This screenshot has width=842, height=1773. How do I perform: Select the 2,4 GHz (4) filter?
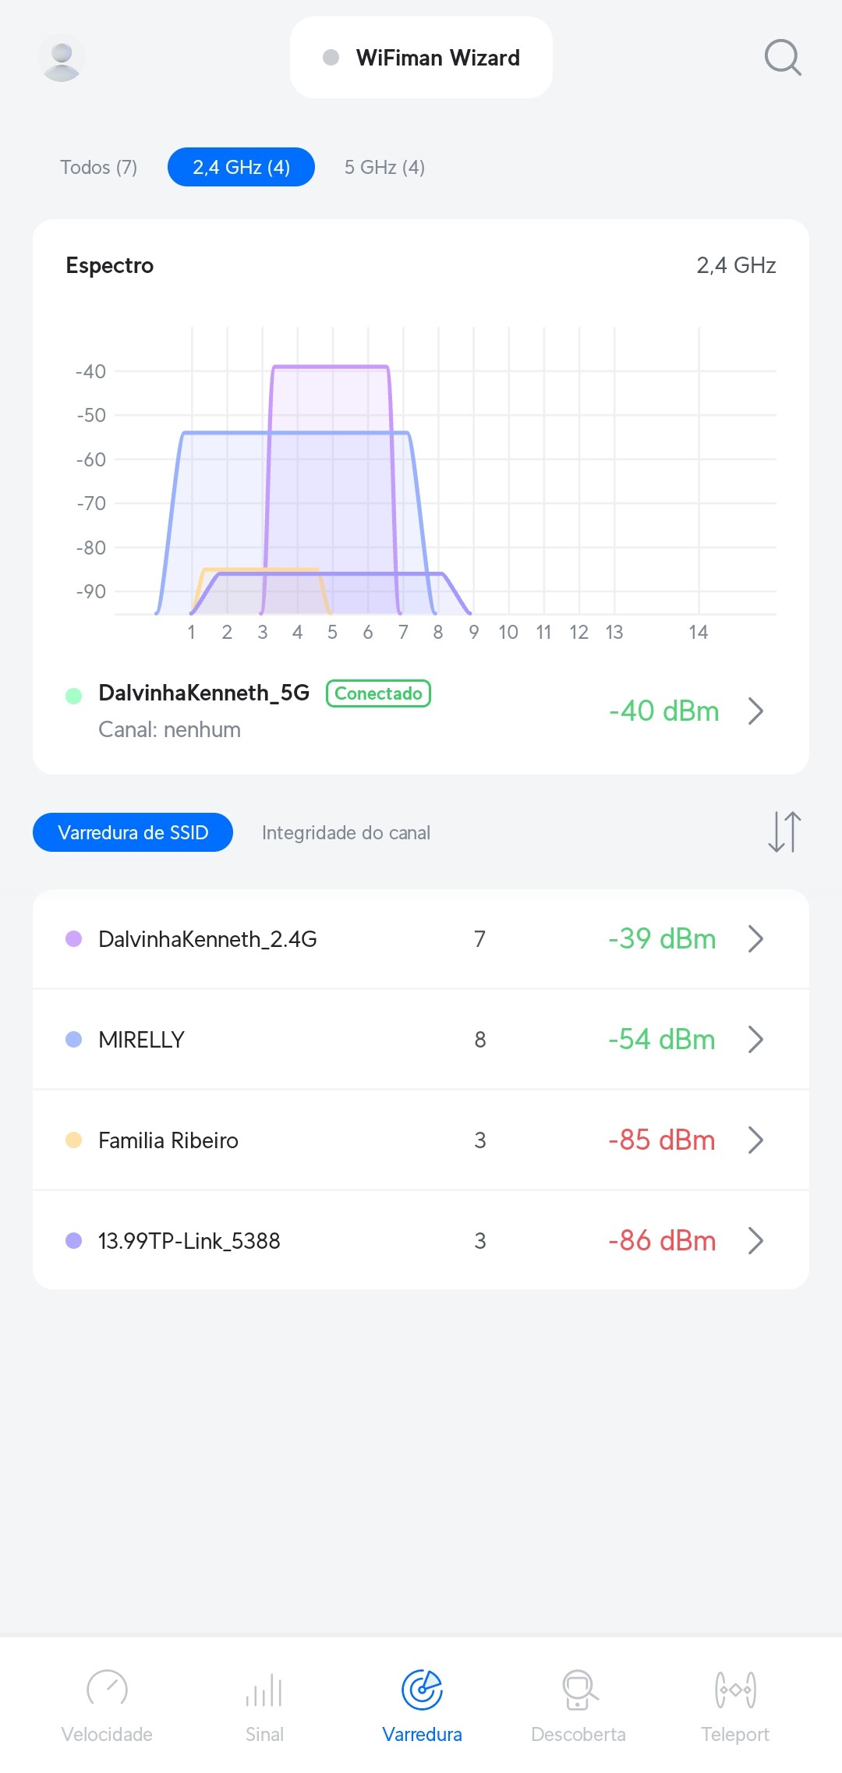[x=241, y=167]
